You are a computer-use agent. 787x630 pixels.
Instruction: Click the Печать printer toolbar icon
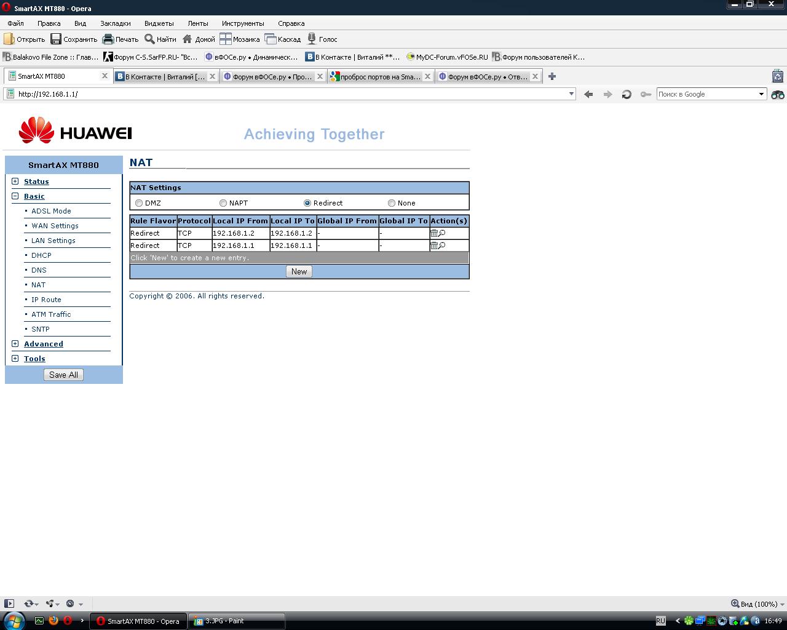coord(108,39)
